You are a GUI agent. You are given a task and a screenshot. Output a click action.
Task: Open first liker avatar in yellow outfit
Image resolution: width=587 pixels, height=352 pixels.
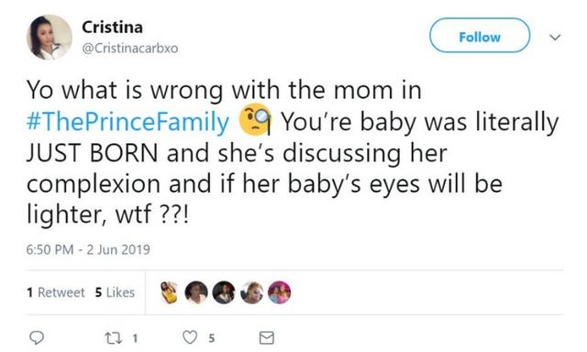(x=169, y=292)
